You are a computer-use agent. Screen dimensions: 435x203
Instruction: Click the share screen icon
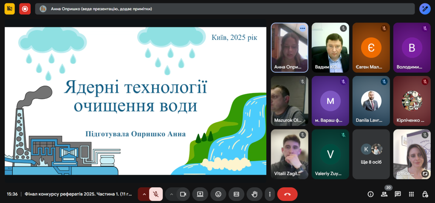coord(200,194)
